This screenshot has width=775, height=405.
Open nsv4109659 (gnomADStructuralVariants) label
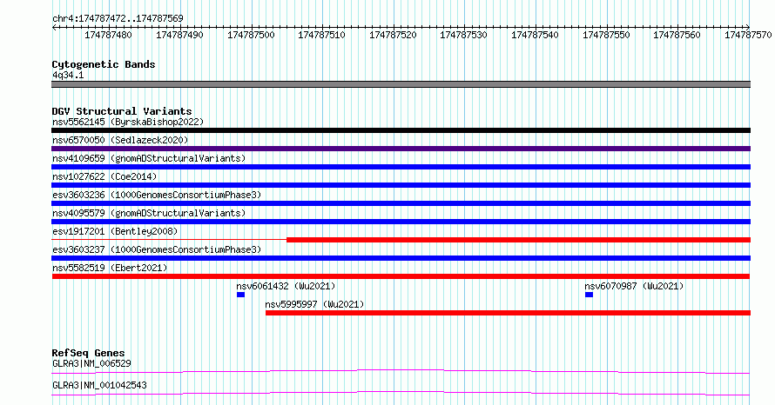click(149, 158)
